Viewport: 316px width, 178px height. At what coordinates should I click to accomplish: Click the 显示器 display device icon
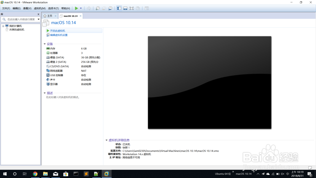pyautogui.click(x=48, y=84)
